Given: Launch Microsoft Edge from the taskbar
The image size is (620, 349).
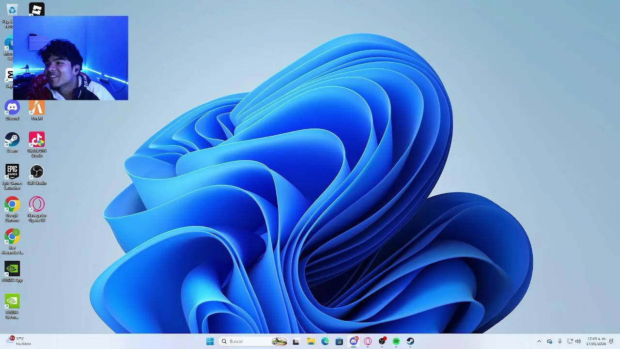Looking at the screenshot, I should tap(325, 342).
